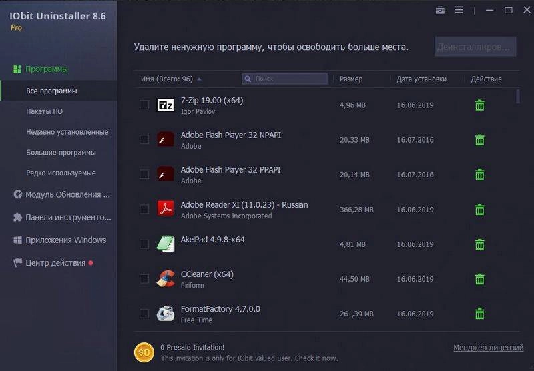
Task: Click the Adobe Reader XI PDF icon
Action: [x=165, y=208]
